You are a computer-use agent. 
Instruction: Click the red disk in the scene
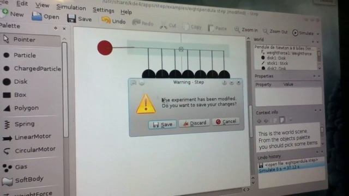click(105, 48)
